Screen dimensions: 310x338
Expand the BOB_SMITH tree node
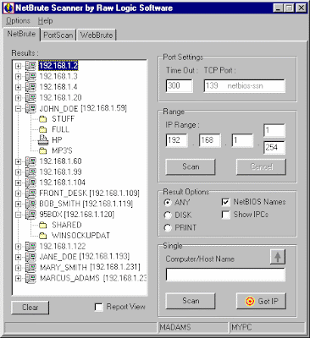tap(19, 204)
